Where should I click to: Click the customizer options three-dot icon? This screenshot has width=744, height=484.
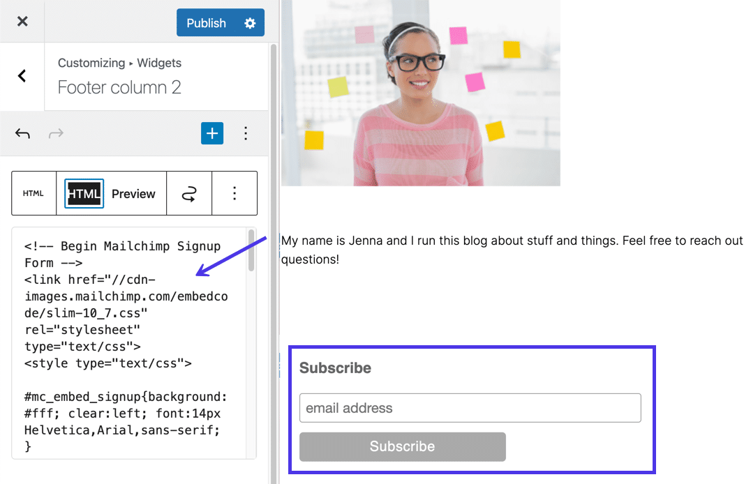(x=246, y=133)
